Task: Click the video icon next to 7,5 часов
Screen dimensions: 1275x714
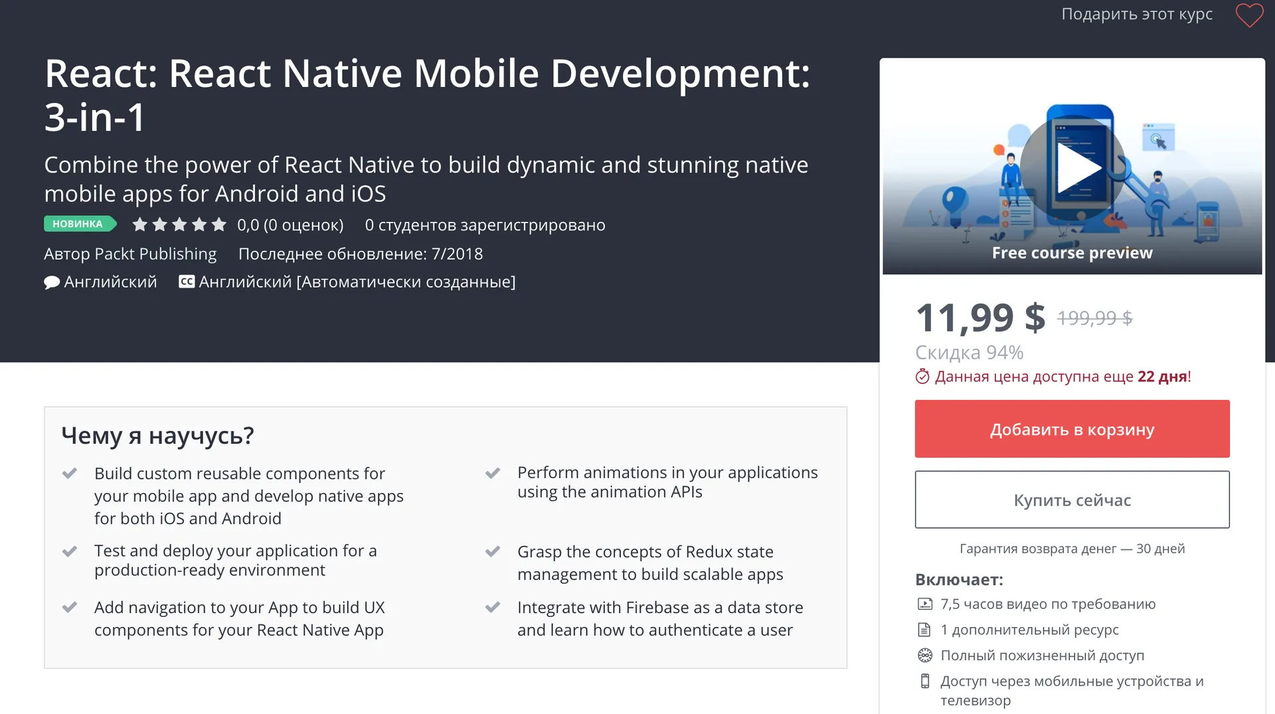Action: coord(924,604)
